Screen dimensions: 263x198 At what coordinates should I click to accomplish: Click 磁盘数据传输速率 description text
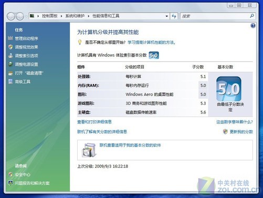141,112
